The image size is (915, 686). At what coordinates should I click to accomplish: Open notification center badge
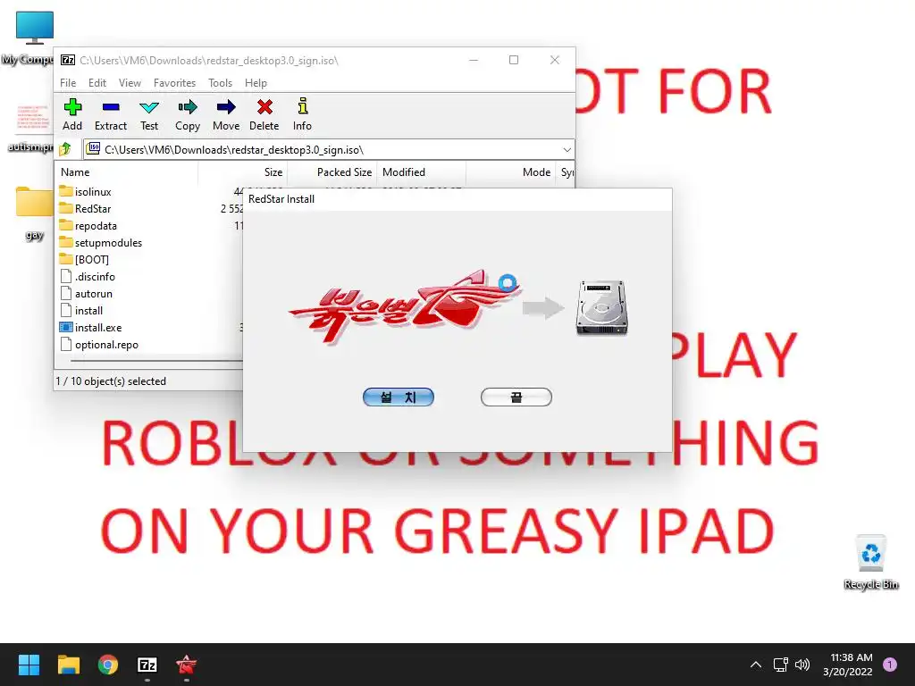tap(890, 665)
